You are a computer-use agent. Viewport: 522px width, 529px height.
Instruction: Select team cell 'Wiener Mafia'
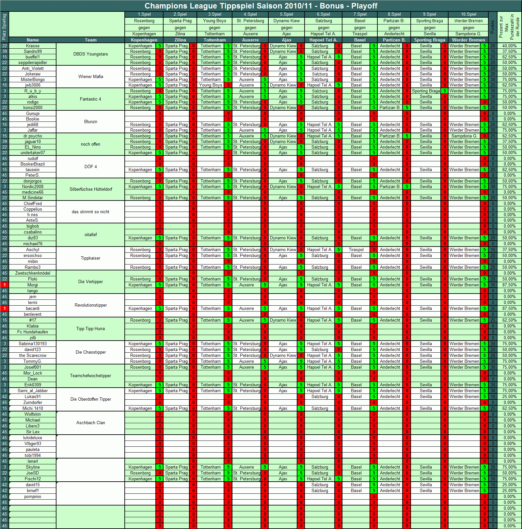pos(90,77)
